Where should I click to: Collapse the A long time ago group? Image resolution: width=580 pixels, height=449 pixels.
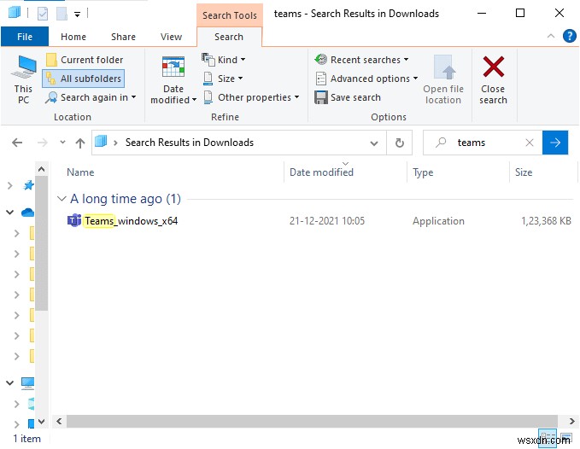pos(62,199)
